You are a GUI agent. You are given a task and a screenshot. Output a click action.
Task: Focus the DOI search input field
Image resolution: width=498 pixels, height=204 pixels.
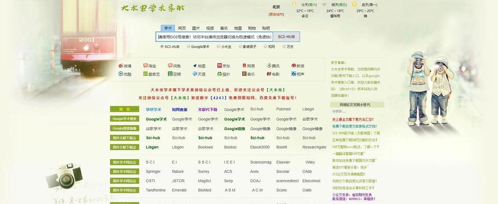214,37
